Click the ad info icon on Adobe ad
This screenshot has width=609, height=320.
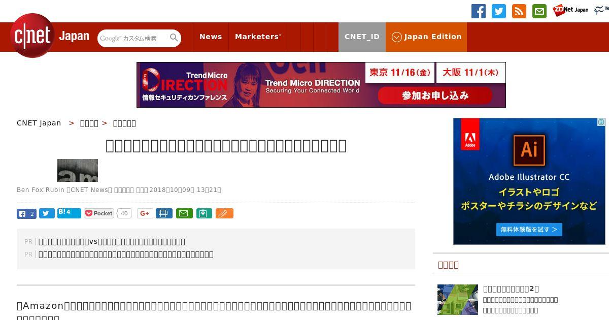click(x=601, y=122)
